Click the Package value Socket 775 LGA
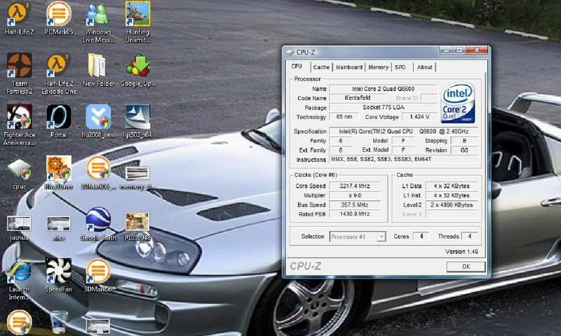This screenshot has height=336, width=561. pos(383,107)
